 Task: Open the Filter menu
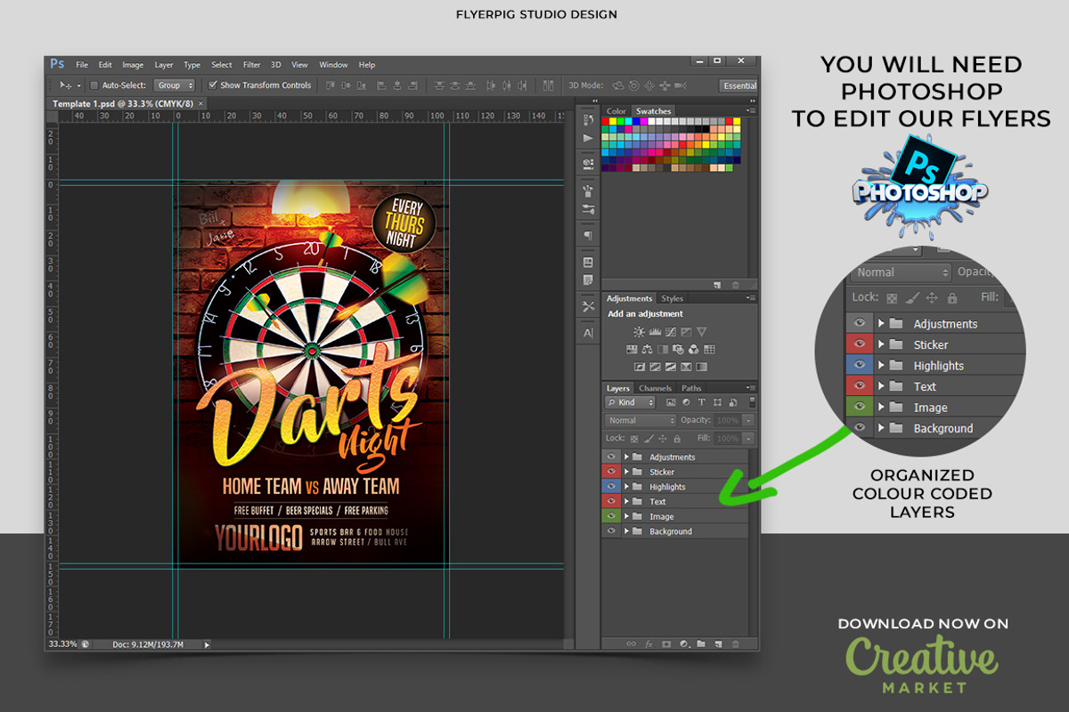(x=252, y=65)
